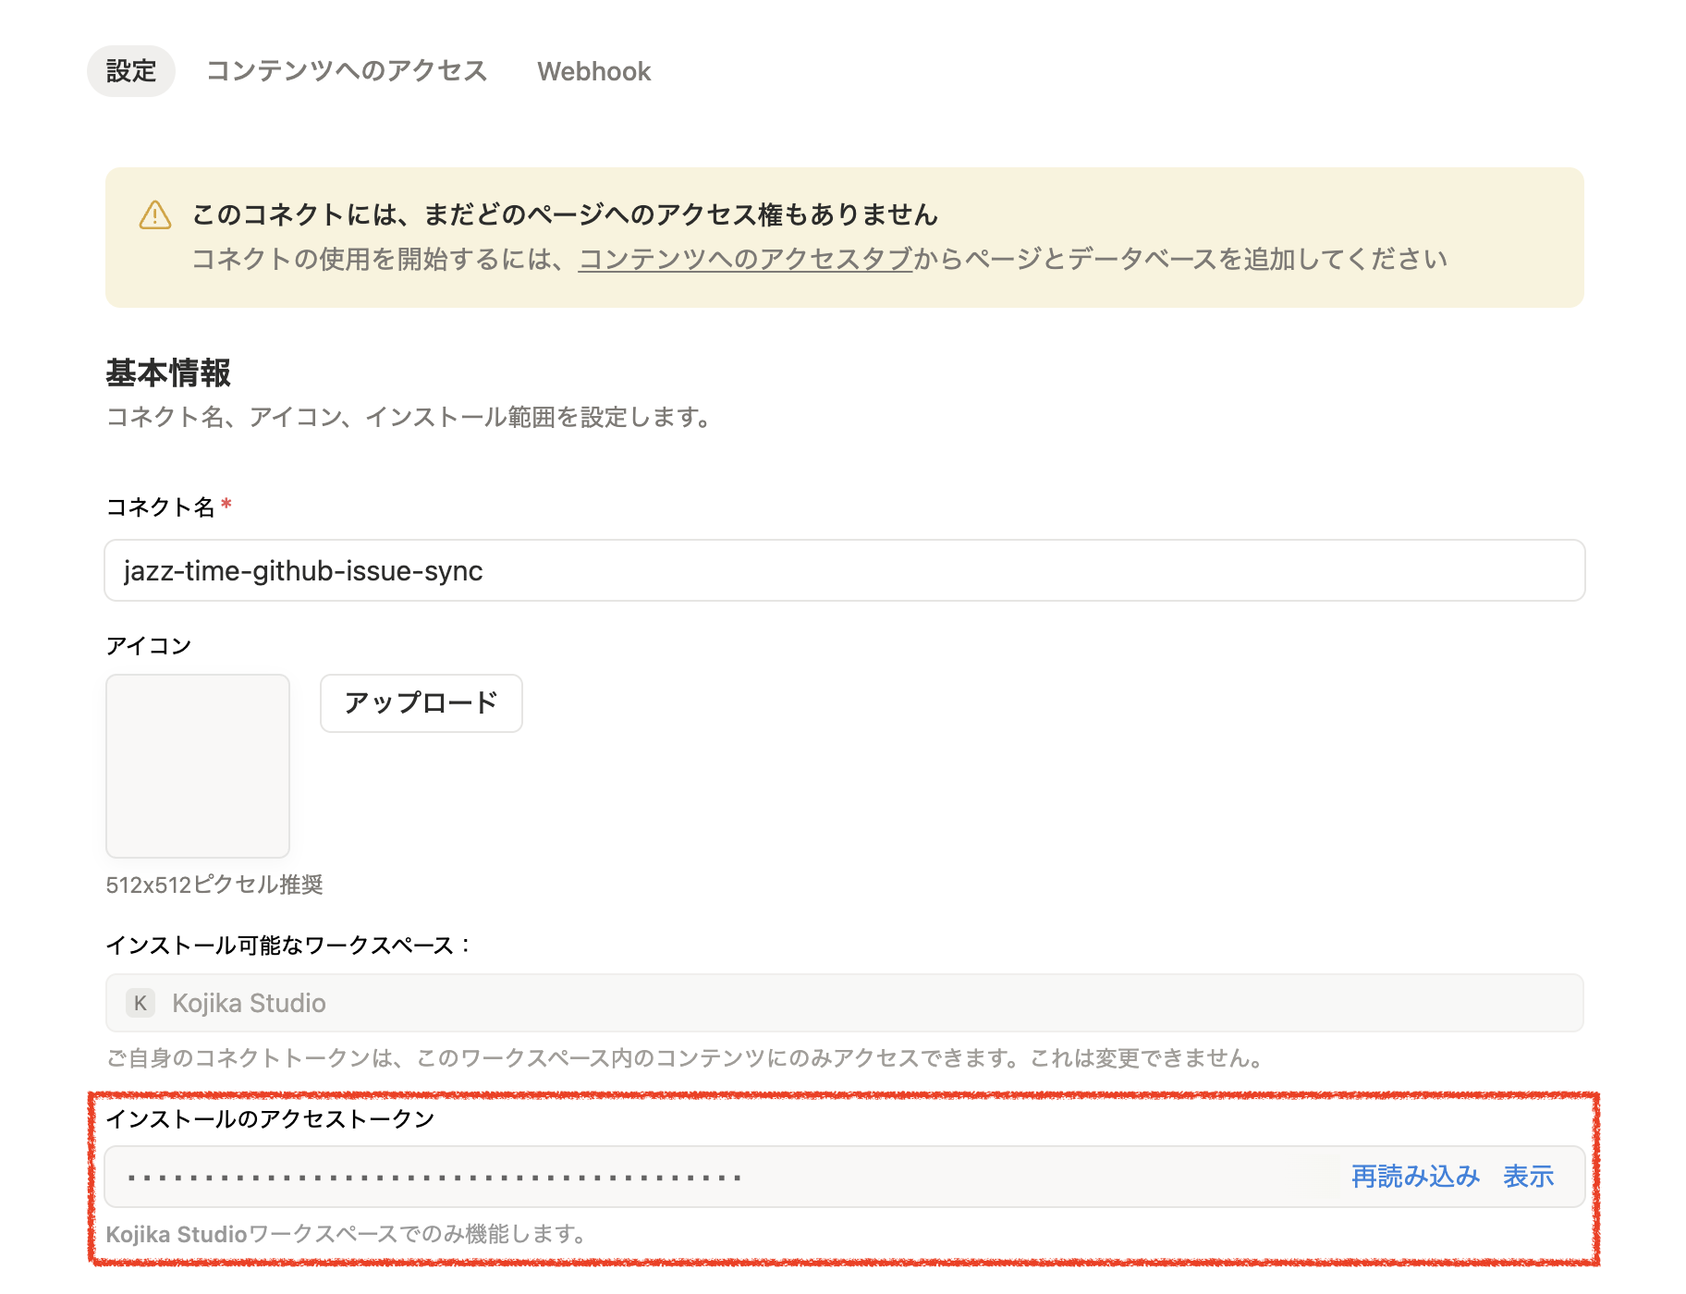
Task: Open the Webhook tab
Action: (x=594, y=71)
